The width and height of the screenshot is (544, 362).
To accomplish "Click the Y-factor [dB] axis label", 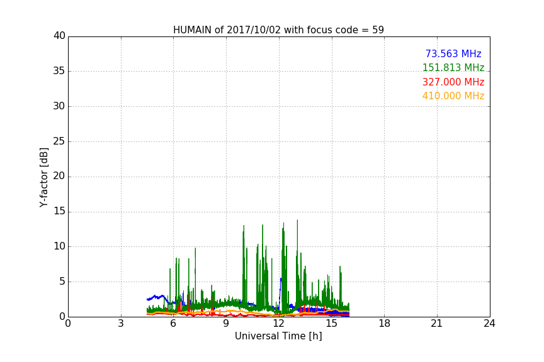I will pos(43,177).
